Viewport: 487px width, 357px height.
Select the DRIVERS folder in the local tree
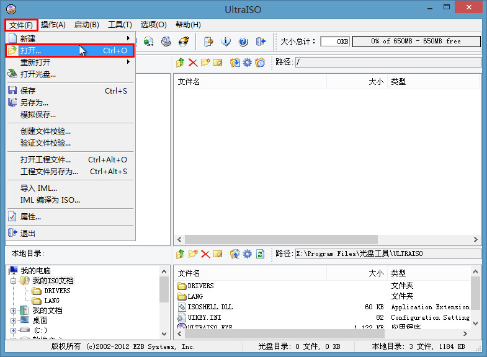(x=57, y=291)
